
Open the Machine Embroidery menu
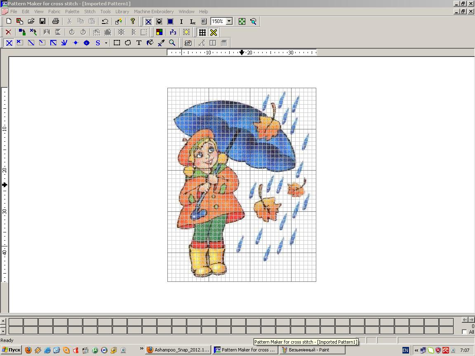[153, 12]
